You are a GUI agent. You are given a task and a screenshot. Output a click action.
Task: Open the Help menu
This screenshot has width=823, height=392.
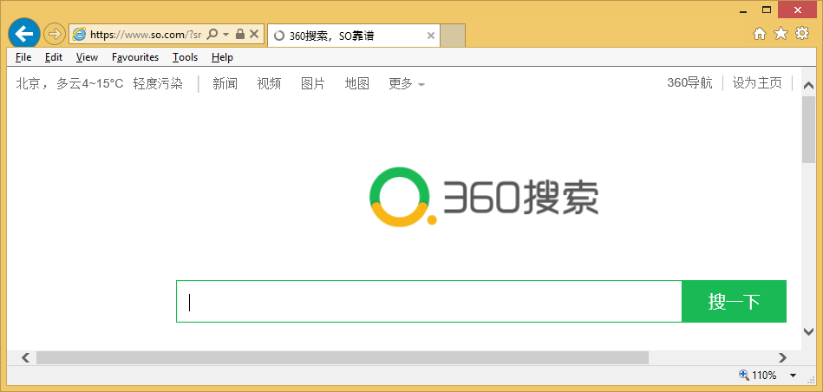[x=222, y=57]
